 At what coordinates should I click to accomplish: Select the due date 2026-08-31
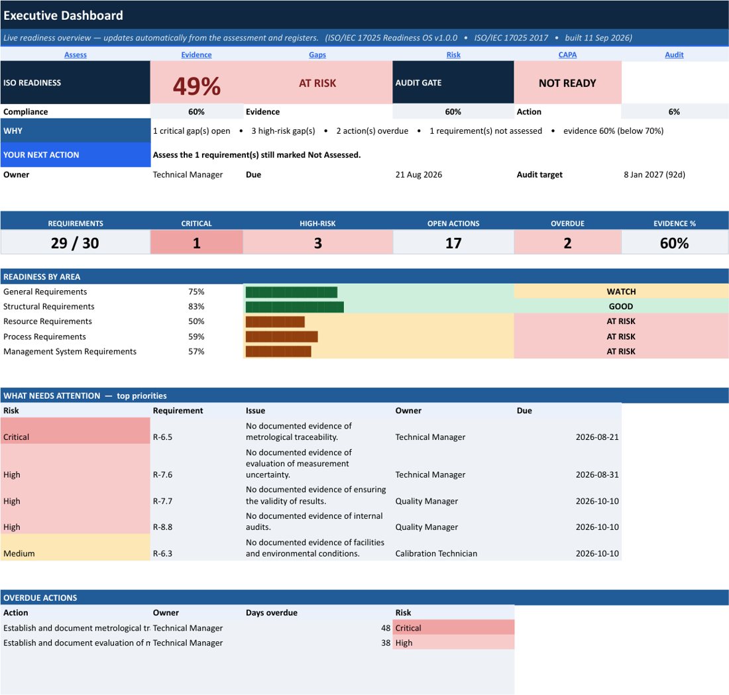597,474
